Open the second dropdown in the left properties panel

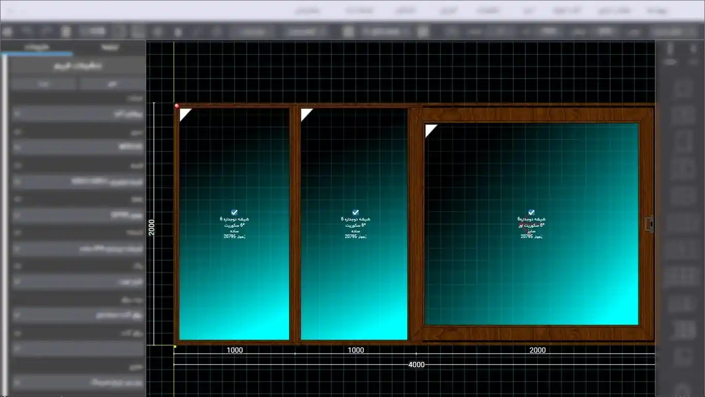tap(78, 147)
